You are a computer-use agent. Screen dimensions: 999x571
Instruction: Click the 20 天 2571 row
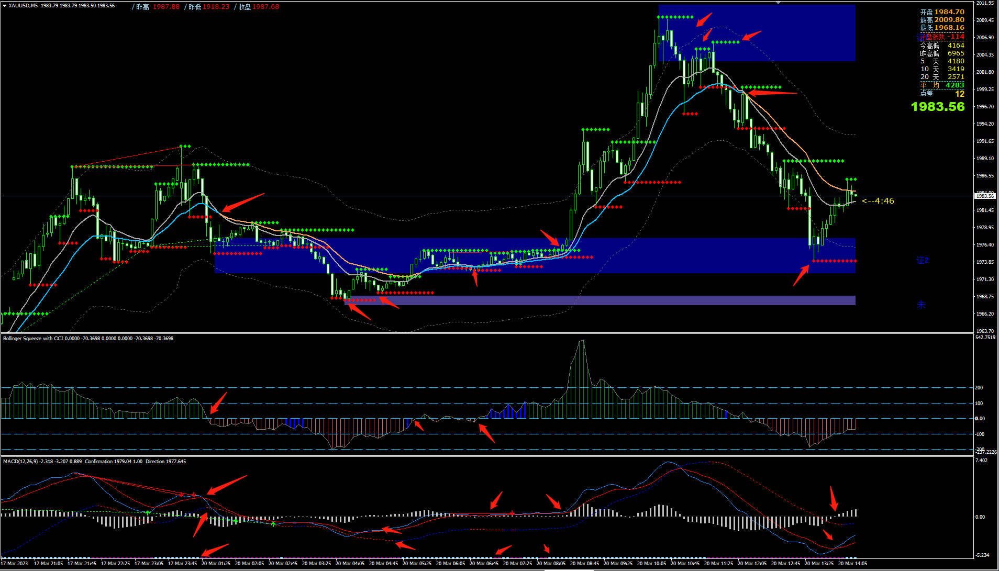pos(942,77)
